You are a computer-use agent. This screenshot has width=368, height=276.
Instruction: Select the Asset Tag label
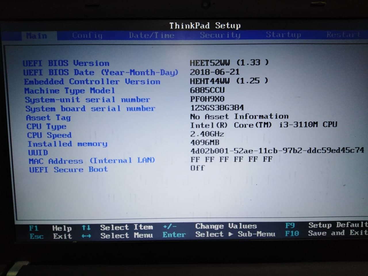tap(48, 118)
